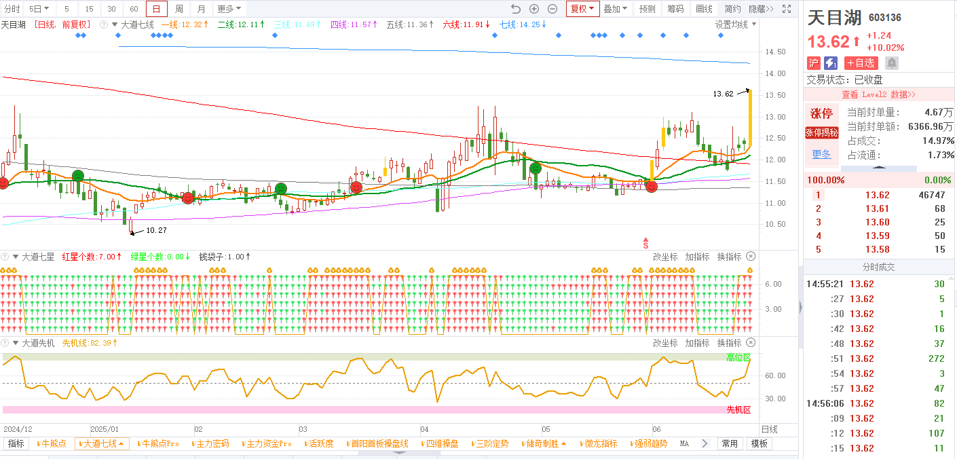Click the lightning bolt quick trade icon
957x459 pixels.
tap(831, 63)
